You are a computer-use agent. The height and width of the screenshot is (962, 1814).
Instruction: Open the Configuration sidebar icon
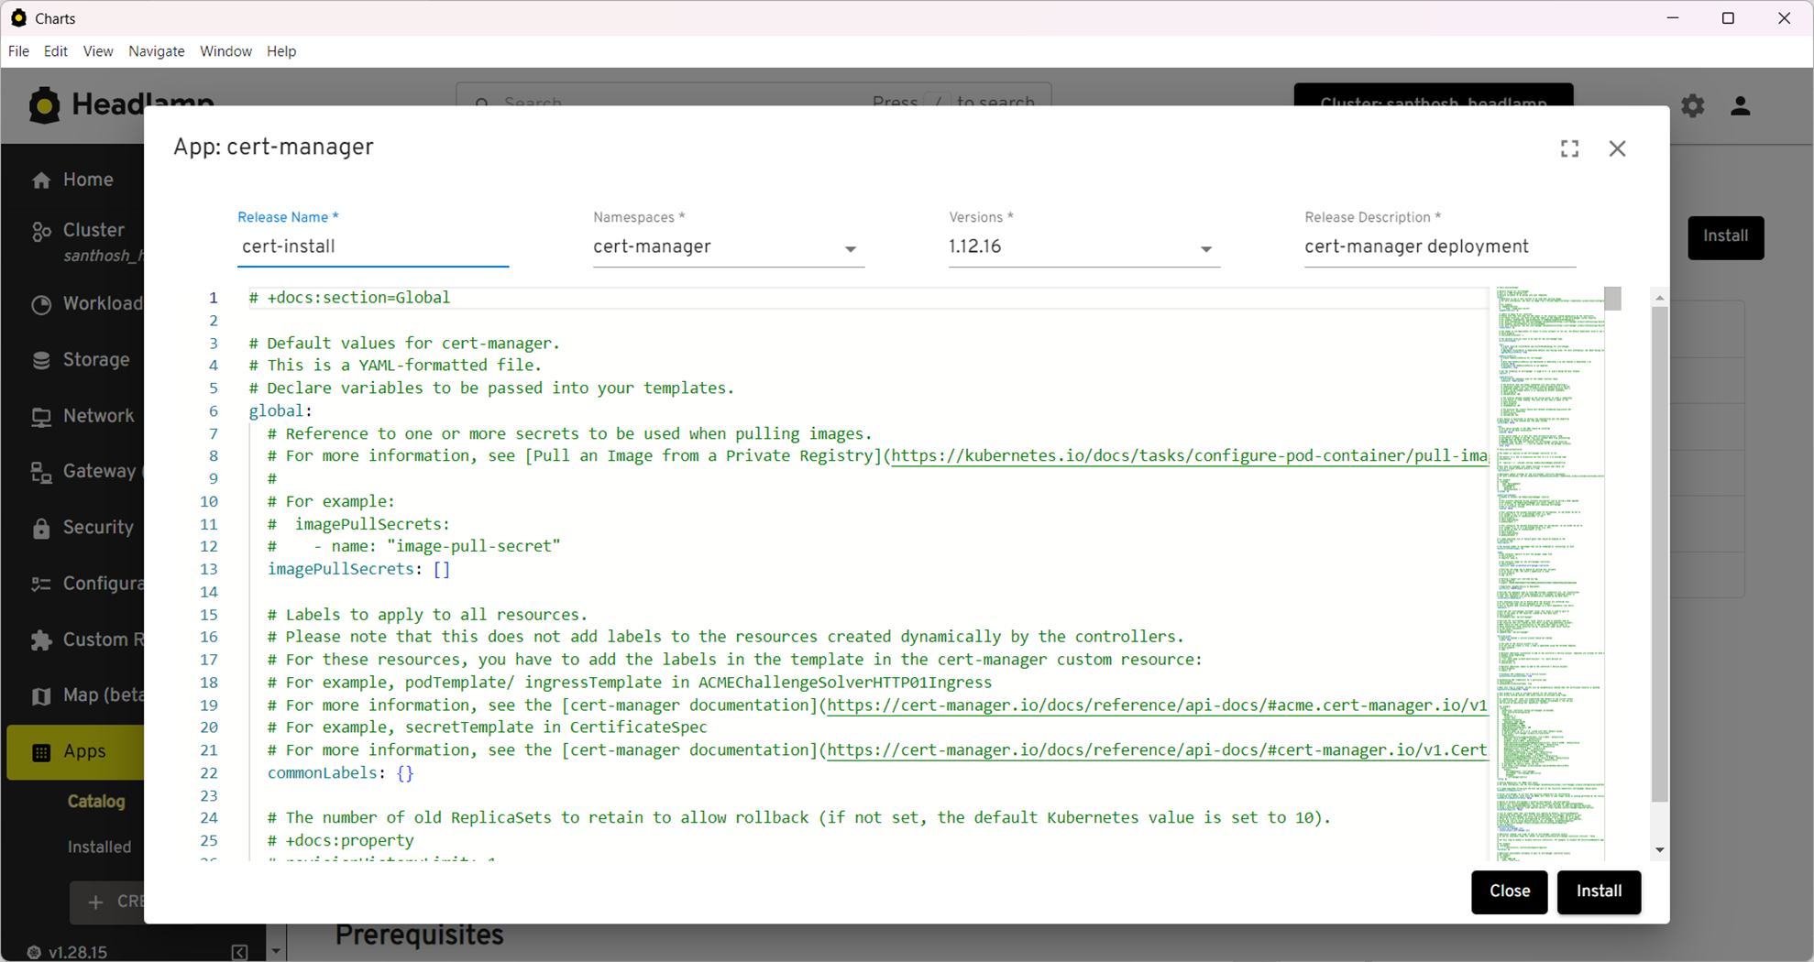[x=41, y=585]
